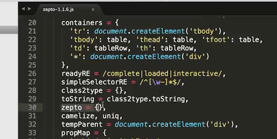Screen dimensions: 277x139
Task: Click toString variable on line 29
Action: (78, 99)
